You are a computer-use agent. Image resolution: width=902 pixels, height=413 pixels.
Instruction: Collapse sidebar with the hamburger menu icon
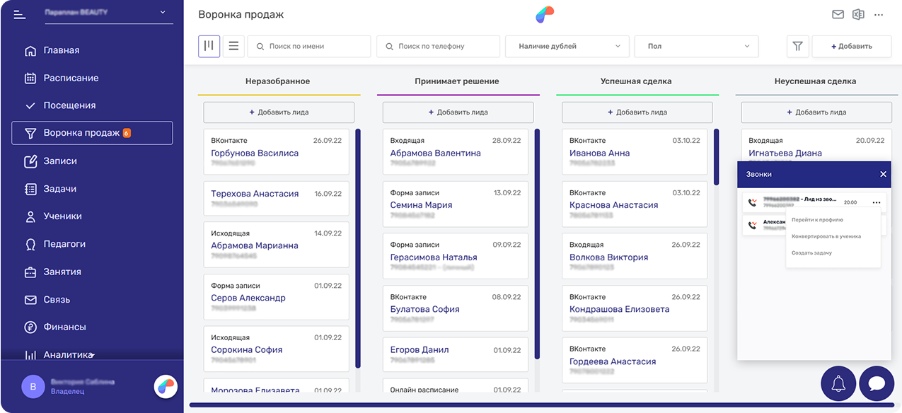[x=19, y=13]
